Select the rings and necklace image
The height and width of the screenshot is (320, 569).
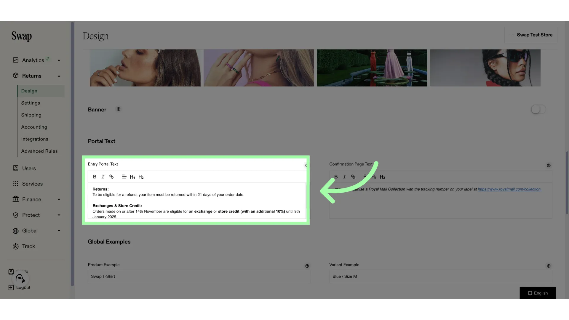[259, 68]
